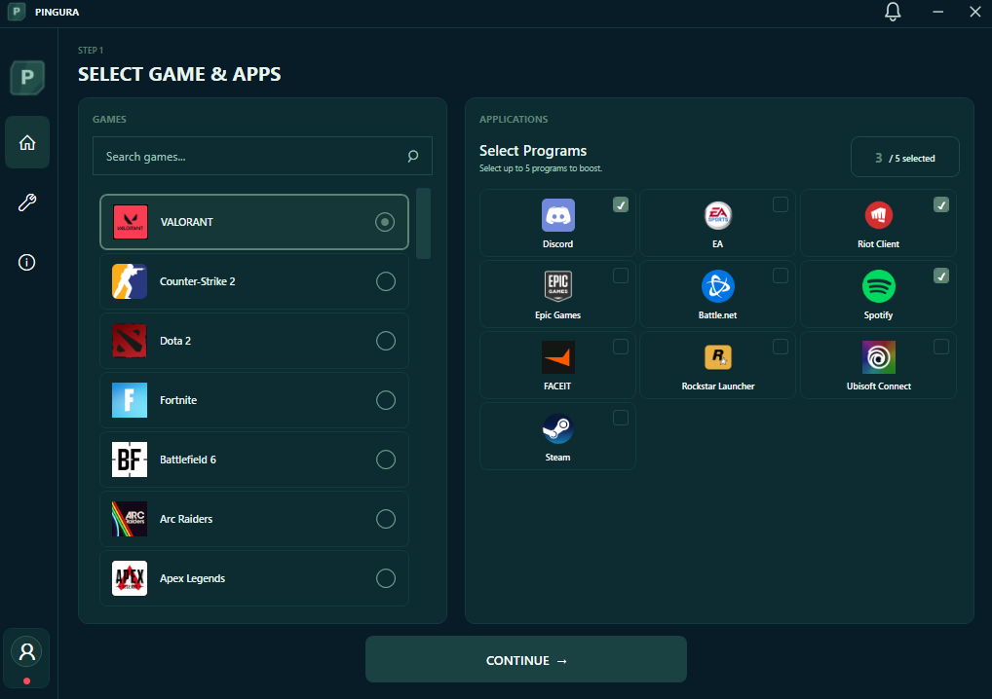Select the Fortnite radio button
This screenshot has height=699, width=992.
pyautogui.click(x=386, y=400)
